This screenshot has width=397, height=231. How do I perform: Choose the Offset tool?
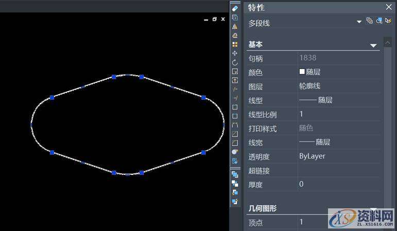click(x=235, y=35)
